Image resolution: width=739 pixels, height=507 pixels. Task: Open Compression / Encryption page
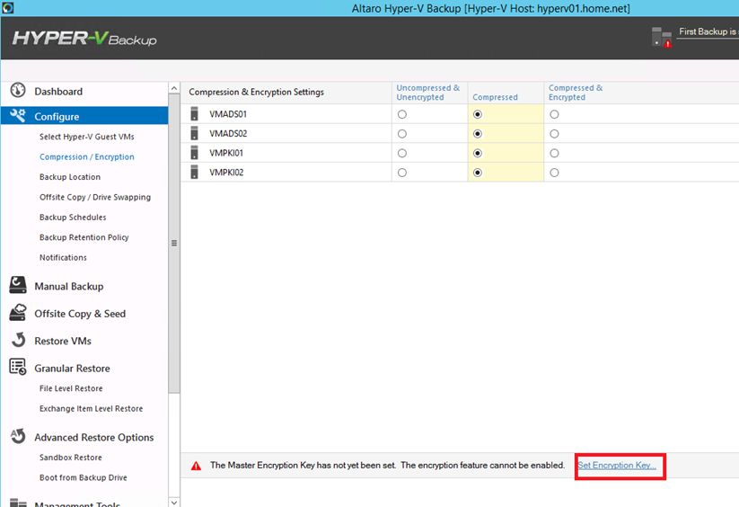click(x=87, y=157)
